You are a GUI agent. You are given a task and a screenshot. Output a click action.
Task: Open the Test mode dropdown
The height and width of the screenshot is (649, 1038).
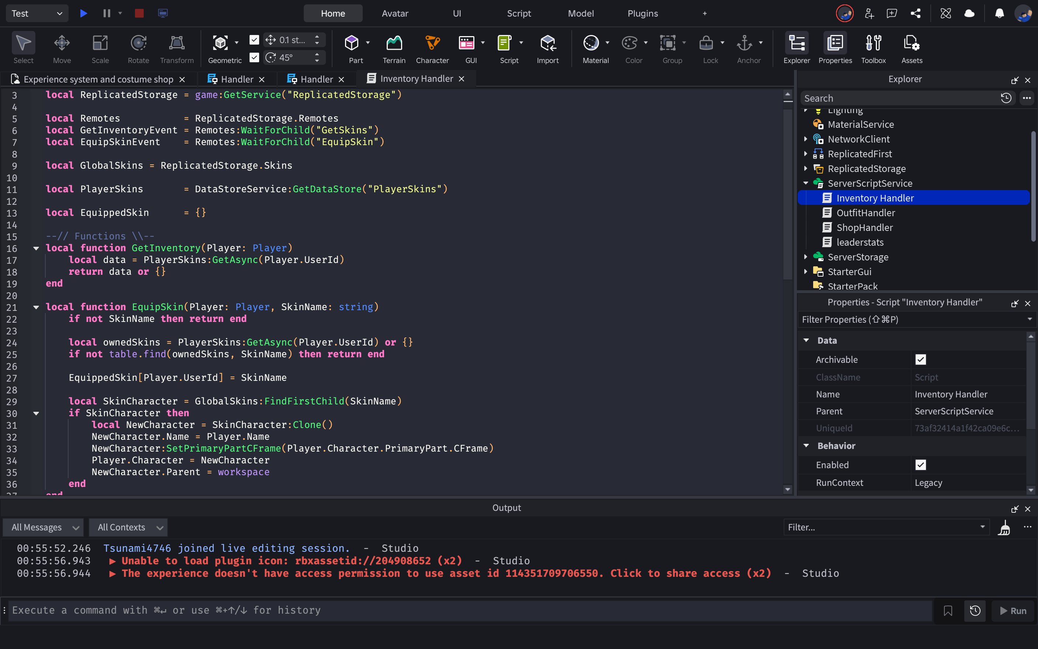[x=37, y=13]
